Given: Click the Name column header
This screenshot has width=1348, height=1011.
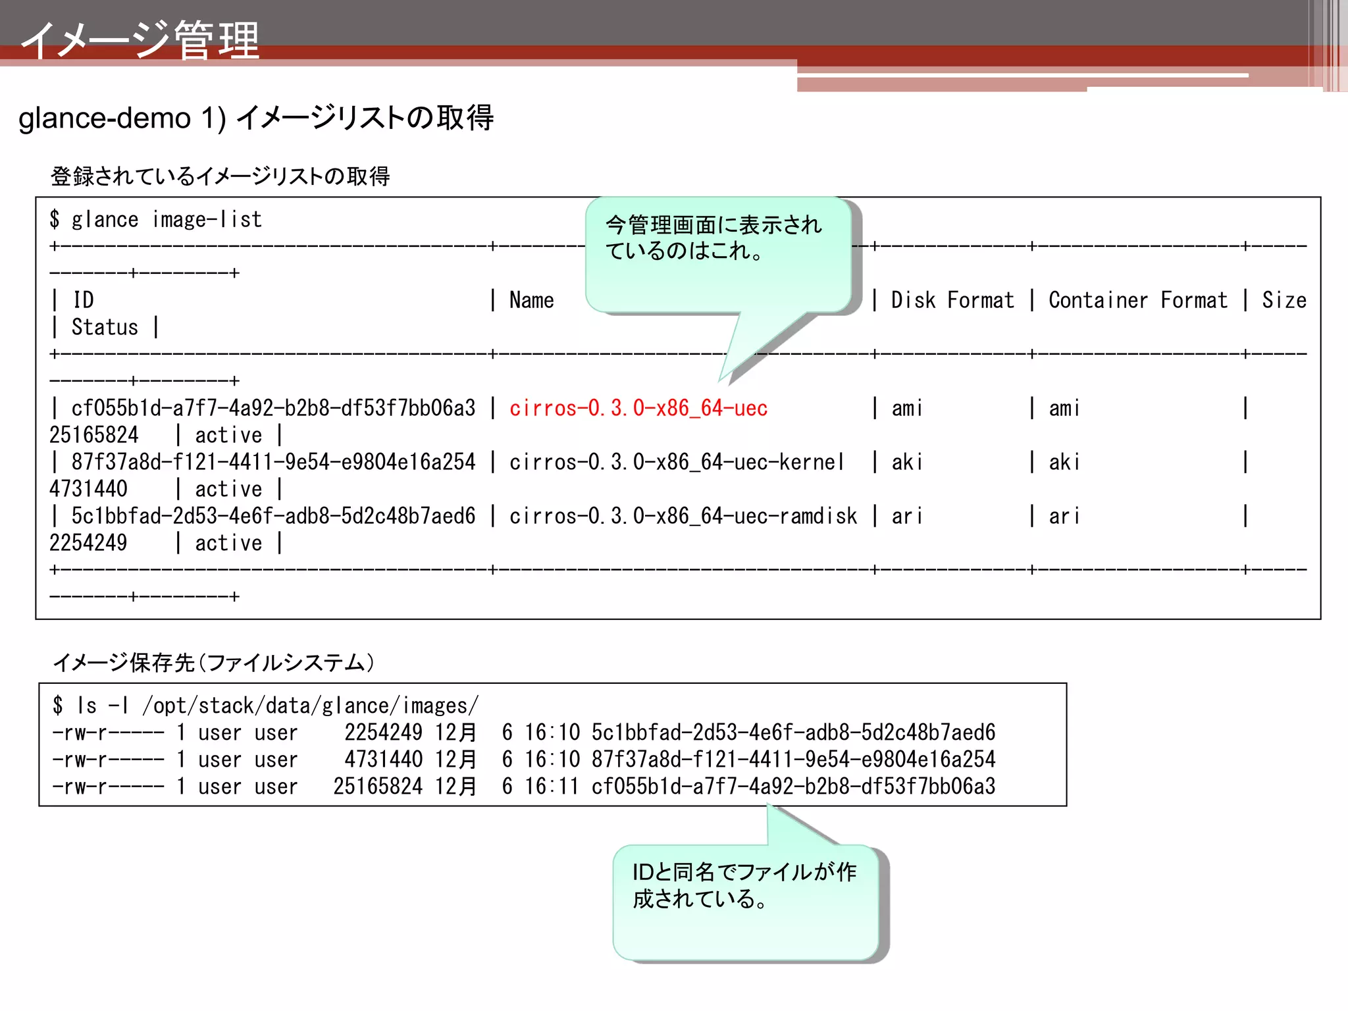Looking at the screenshot, I should (531, 300).
